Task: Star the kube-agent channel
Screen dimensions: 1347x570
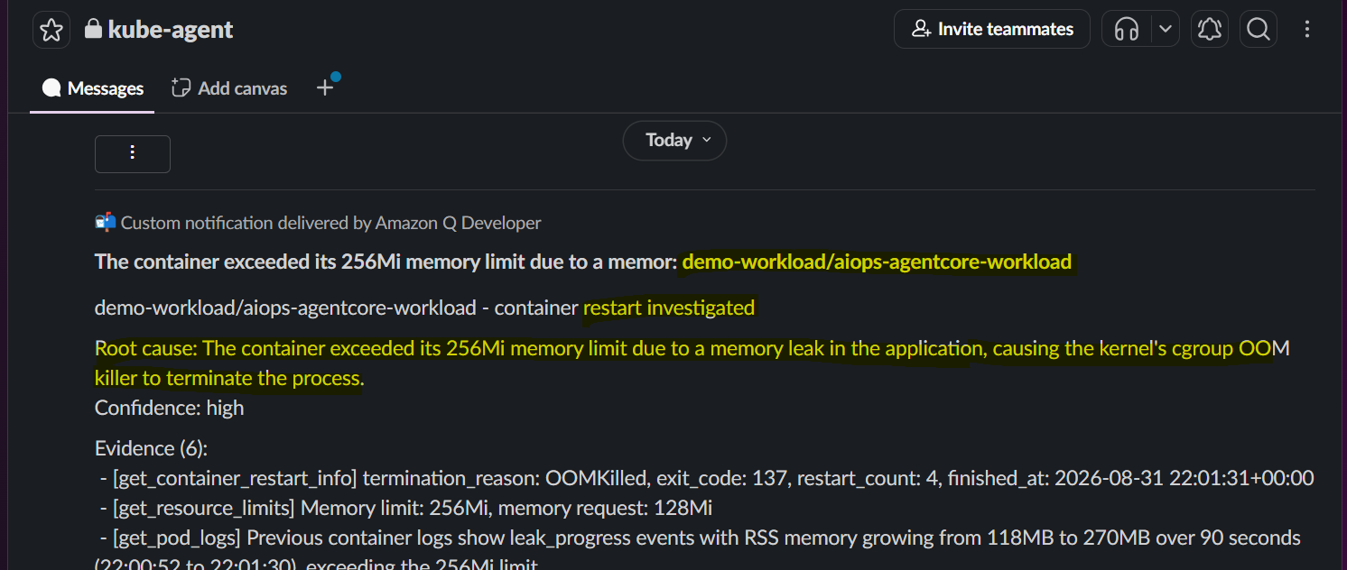Action: pyautogui.click(x=51, y=30)
